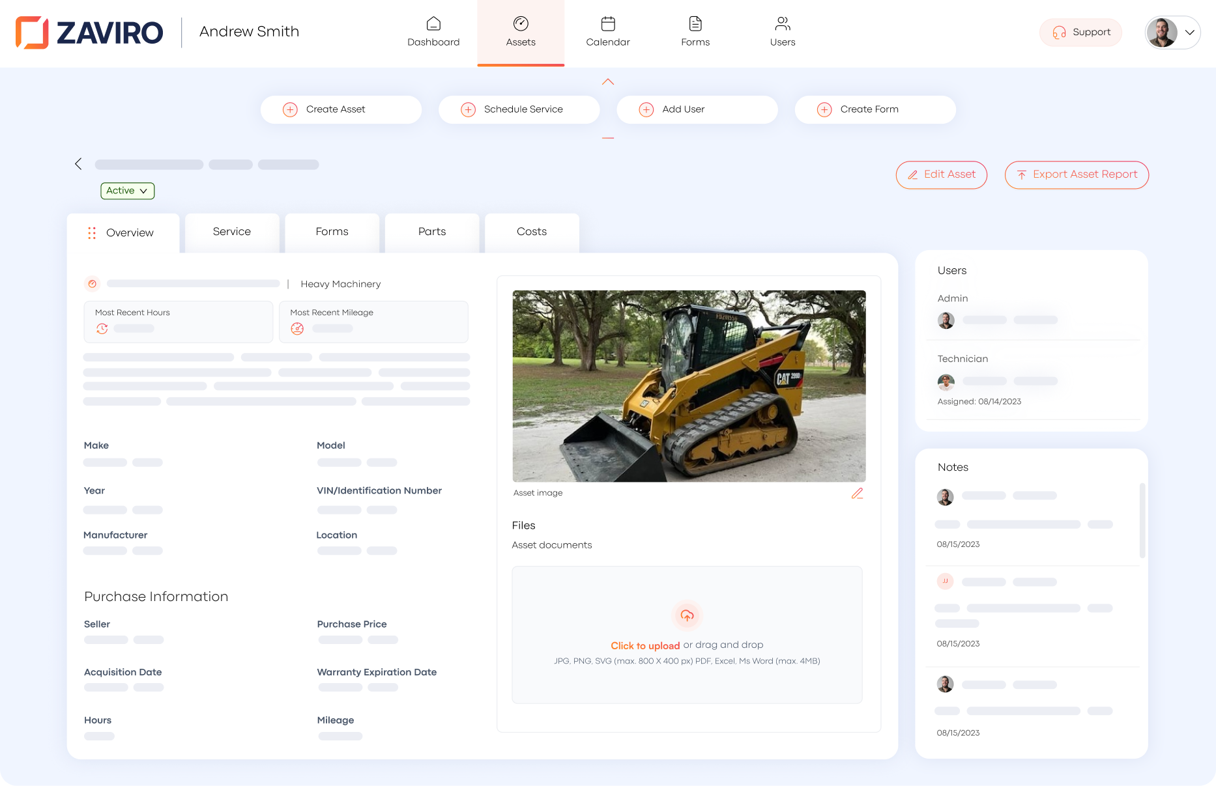This screenshot has height=786, width=1216.
Task: Click the cloud upload icon
Action: pyautogui.click(x=688, y=615)
